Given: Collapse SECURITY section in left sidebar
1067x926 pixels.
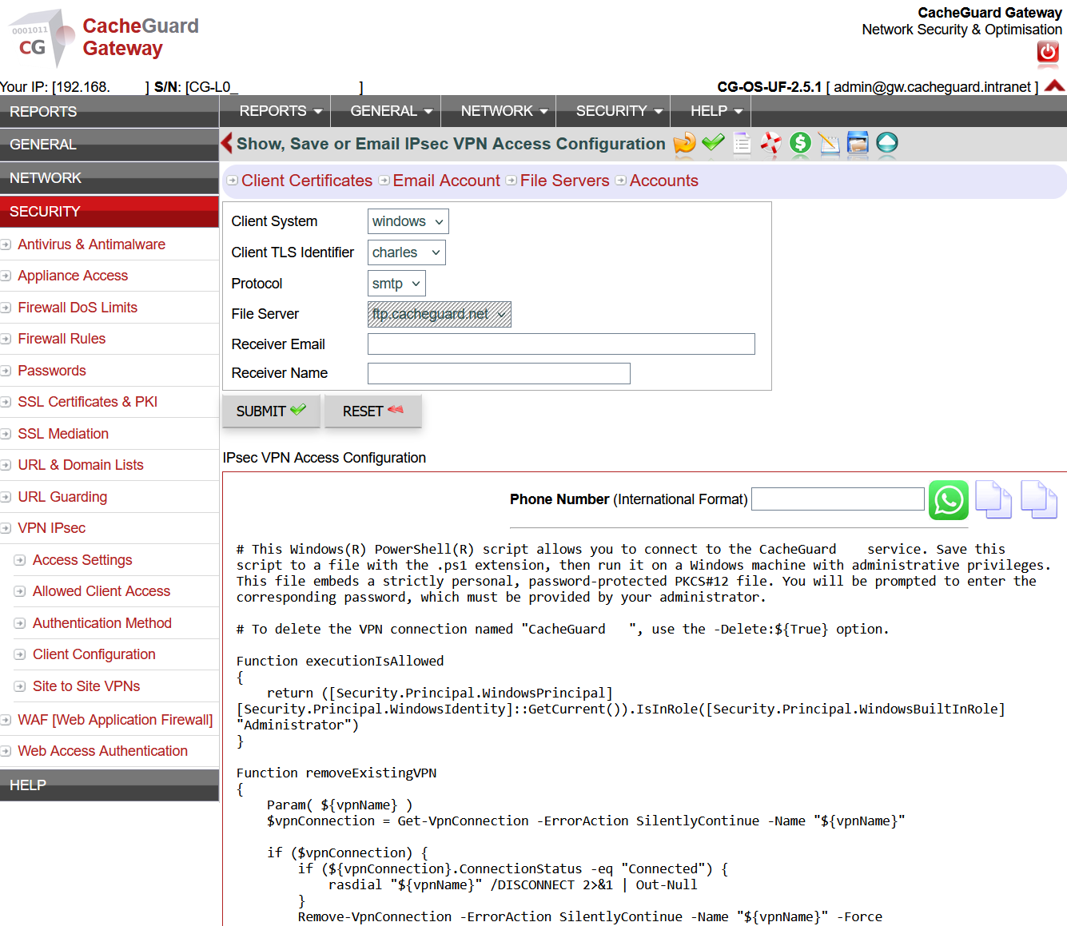Looking at the screenshot, I should tap(109, 212).
